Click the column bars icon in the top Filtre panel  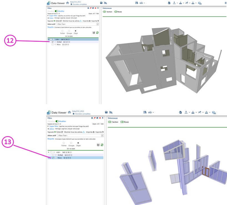coord(94,33)
